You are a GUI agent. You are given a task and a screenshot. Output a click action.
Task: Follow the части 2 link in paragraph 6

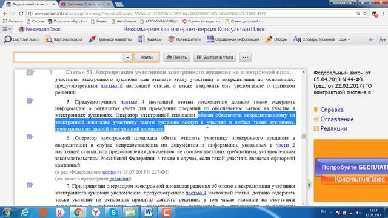point(286,145)
